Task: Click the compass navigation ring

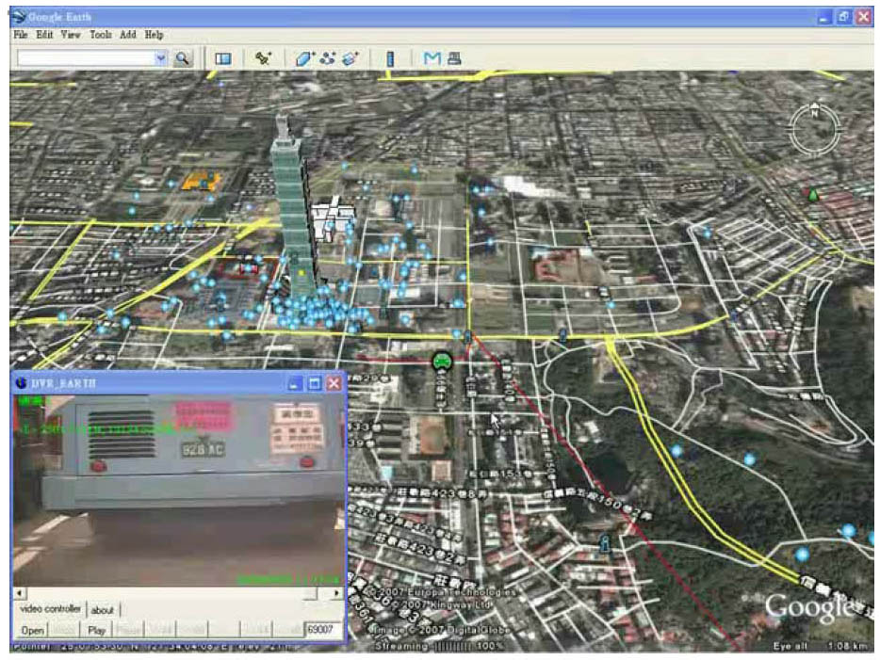Action: click(x=815, y=131)
